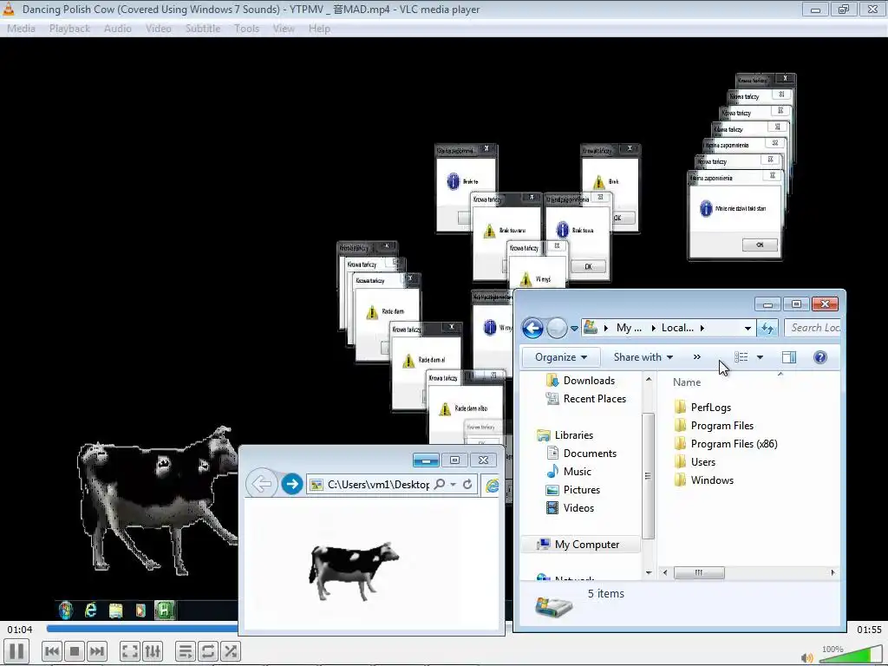Toggle random shuffle playback in VLC
The height and width of the screenshot is (666, 888).
[x=231, y=651]
